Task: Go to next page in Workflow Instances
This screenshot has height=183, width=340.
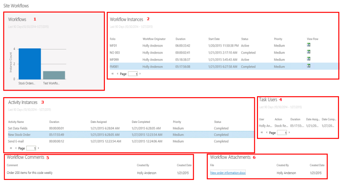Action: click(140, 74)
